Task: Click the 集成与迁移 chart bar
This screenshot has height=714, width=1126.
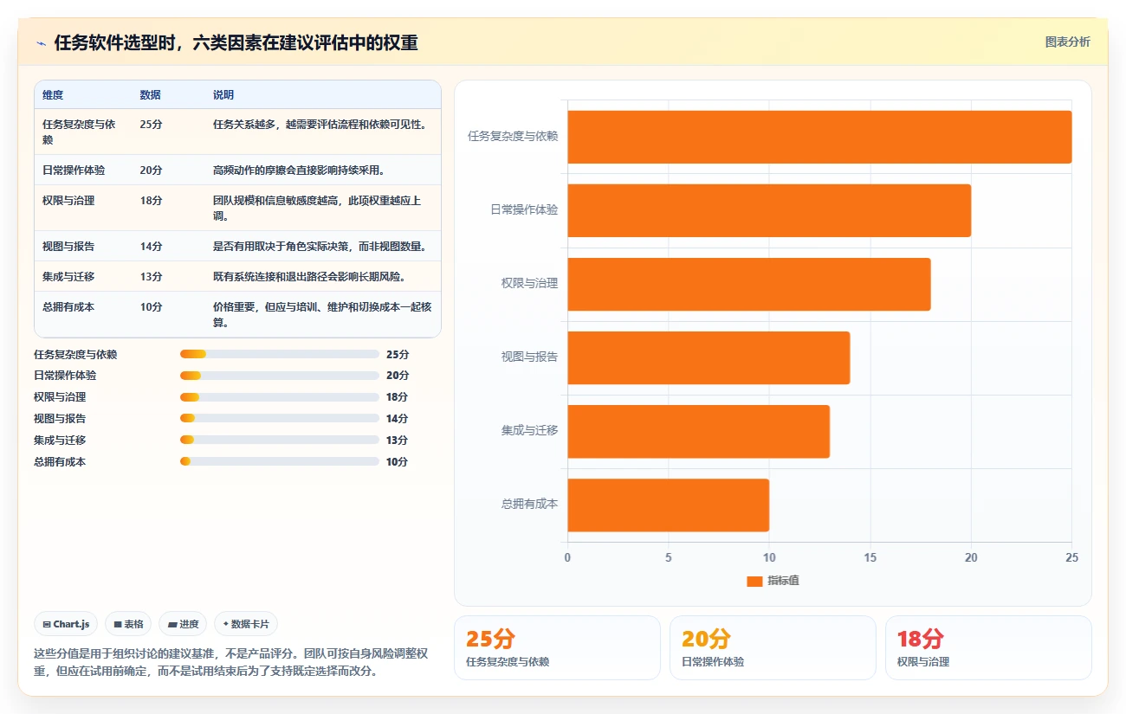Action: click(x=698, y=431)
